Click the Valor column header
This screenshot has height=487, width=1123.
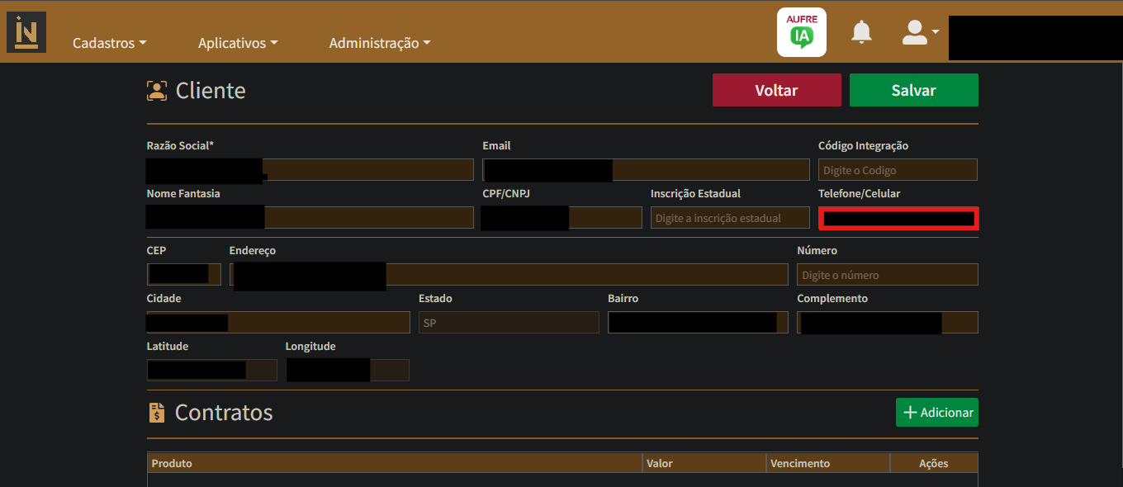tap(704, 463)
